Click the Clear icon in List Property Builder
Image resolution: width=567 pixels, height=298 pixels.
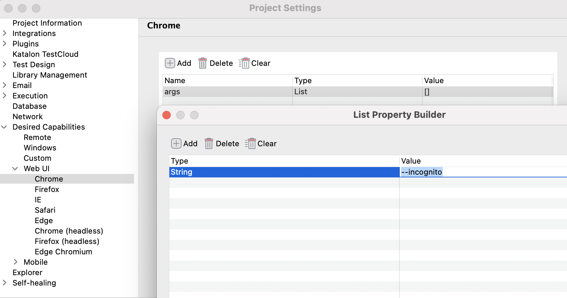tap(251, 143)
